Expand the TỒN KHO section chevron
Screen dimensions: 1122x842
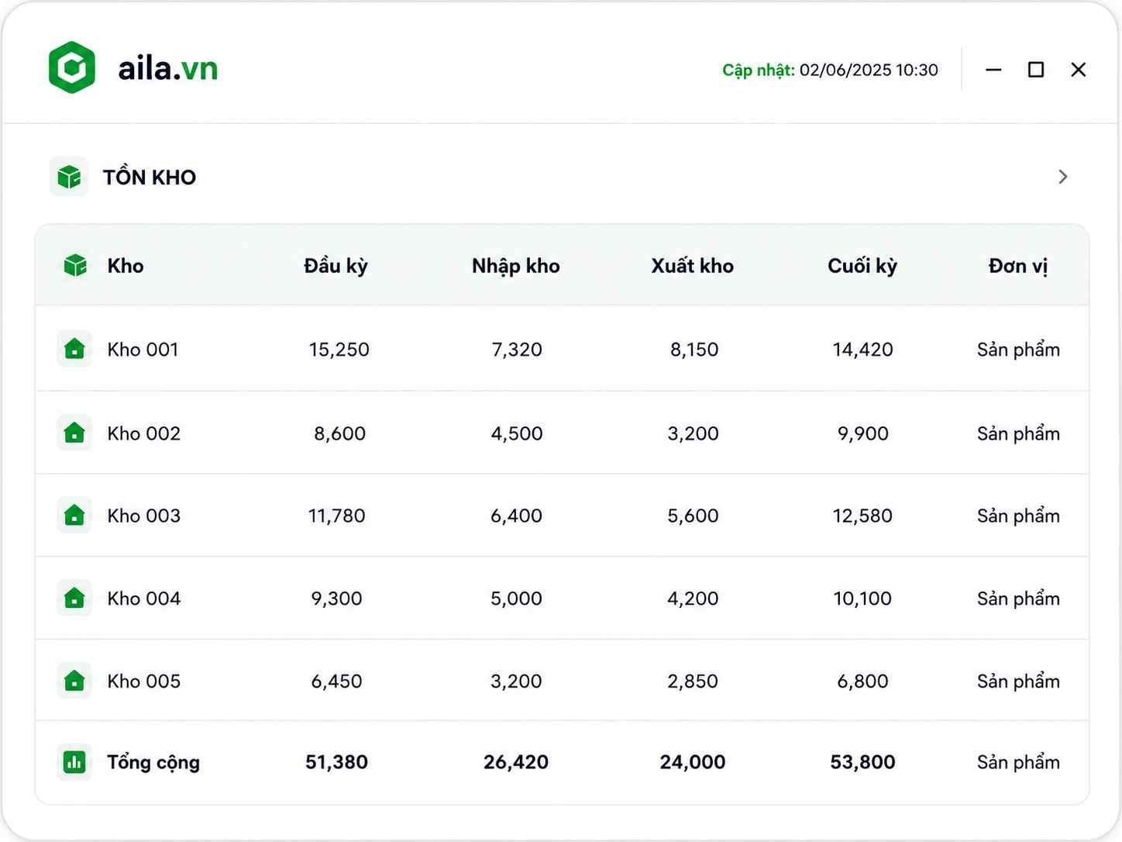click(1062, 177)
